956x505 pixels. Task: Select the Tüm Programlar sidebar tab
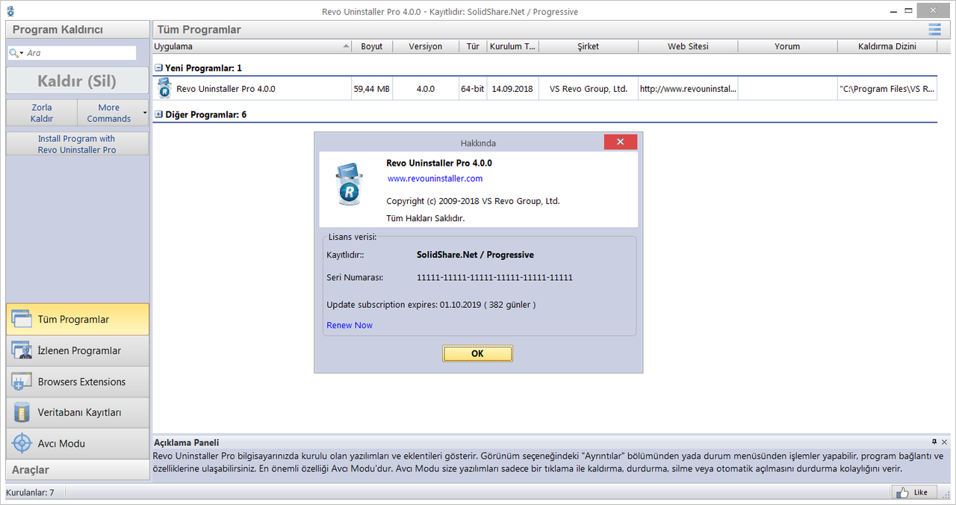[x=77, y=319]
